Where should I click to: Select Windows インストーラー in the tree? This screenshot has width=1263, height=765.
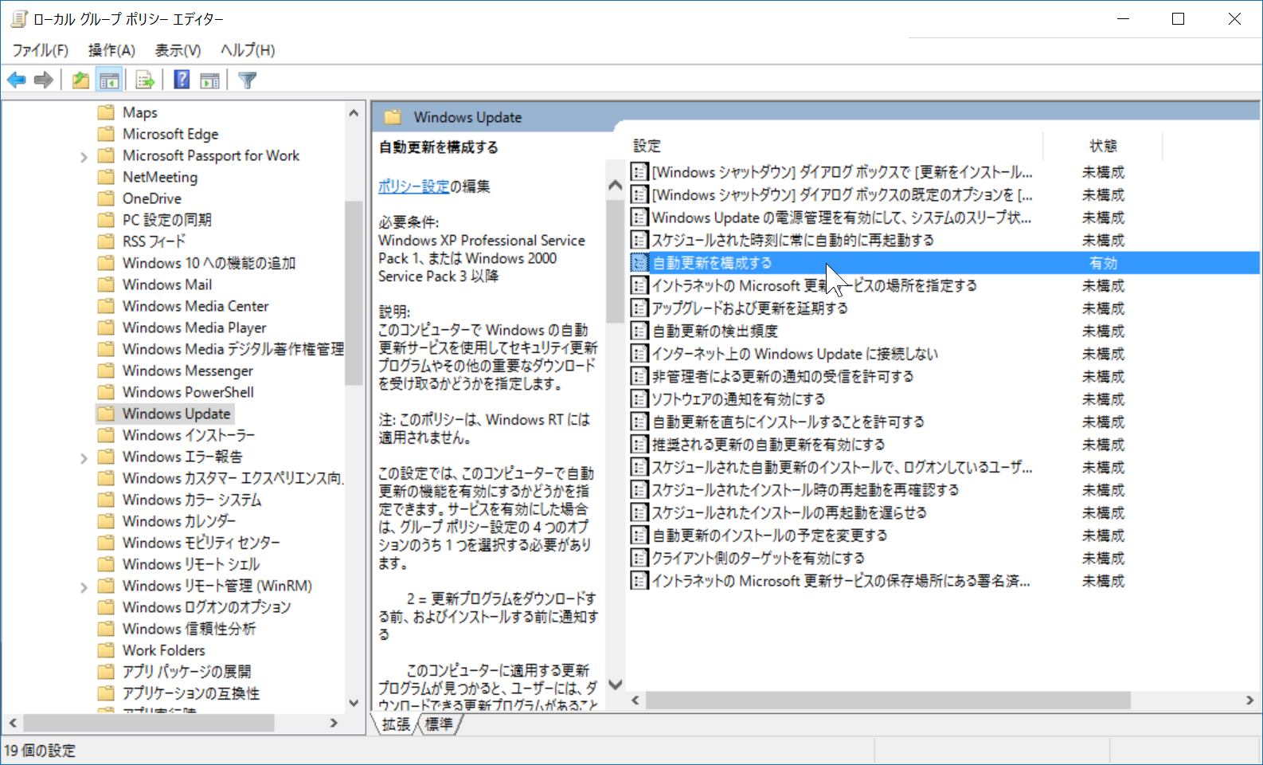pyautogui.click(x=189, y=435)
